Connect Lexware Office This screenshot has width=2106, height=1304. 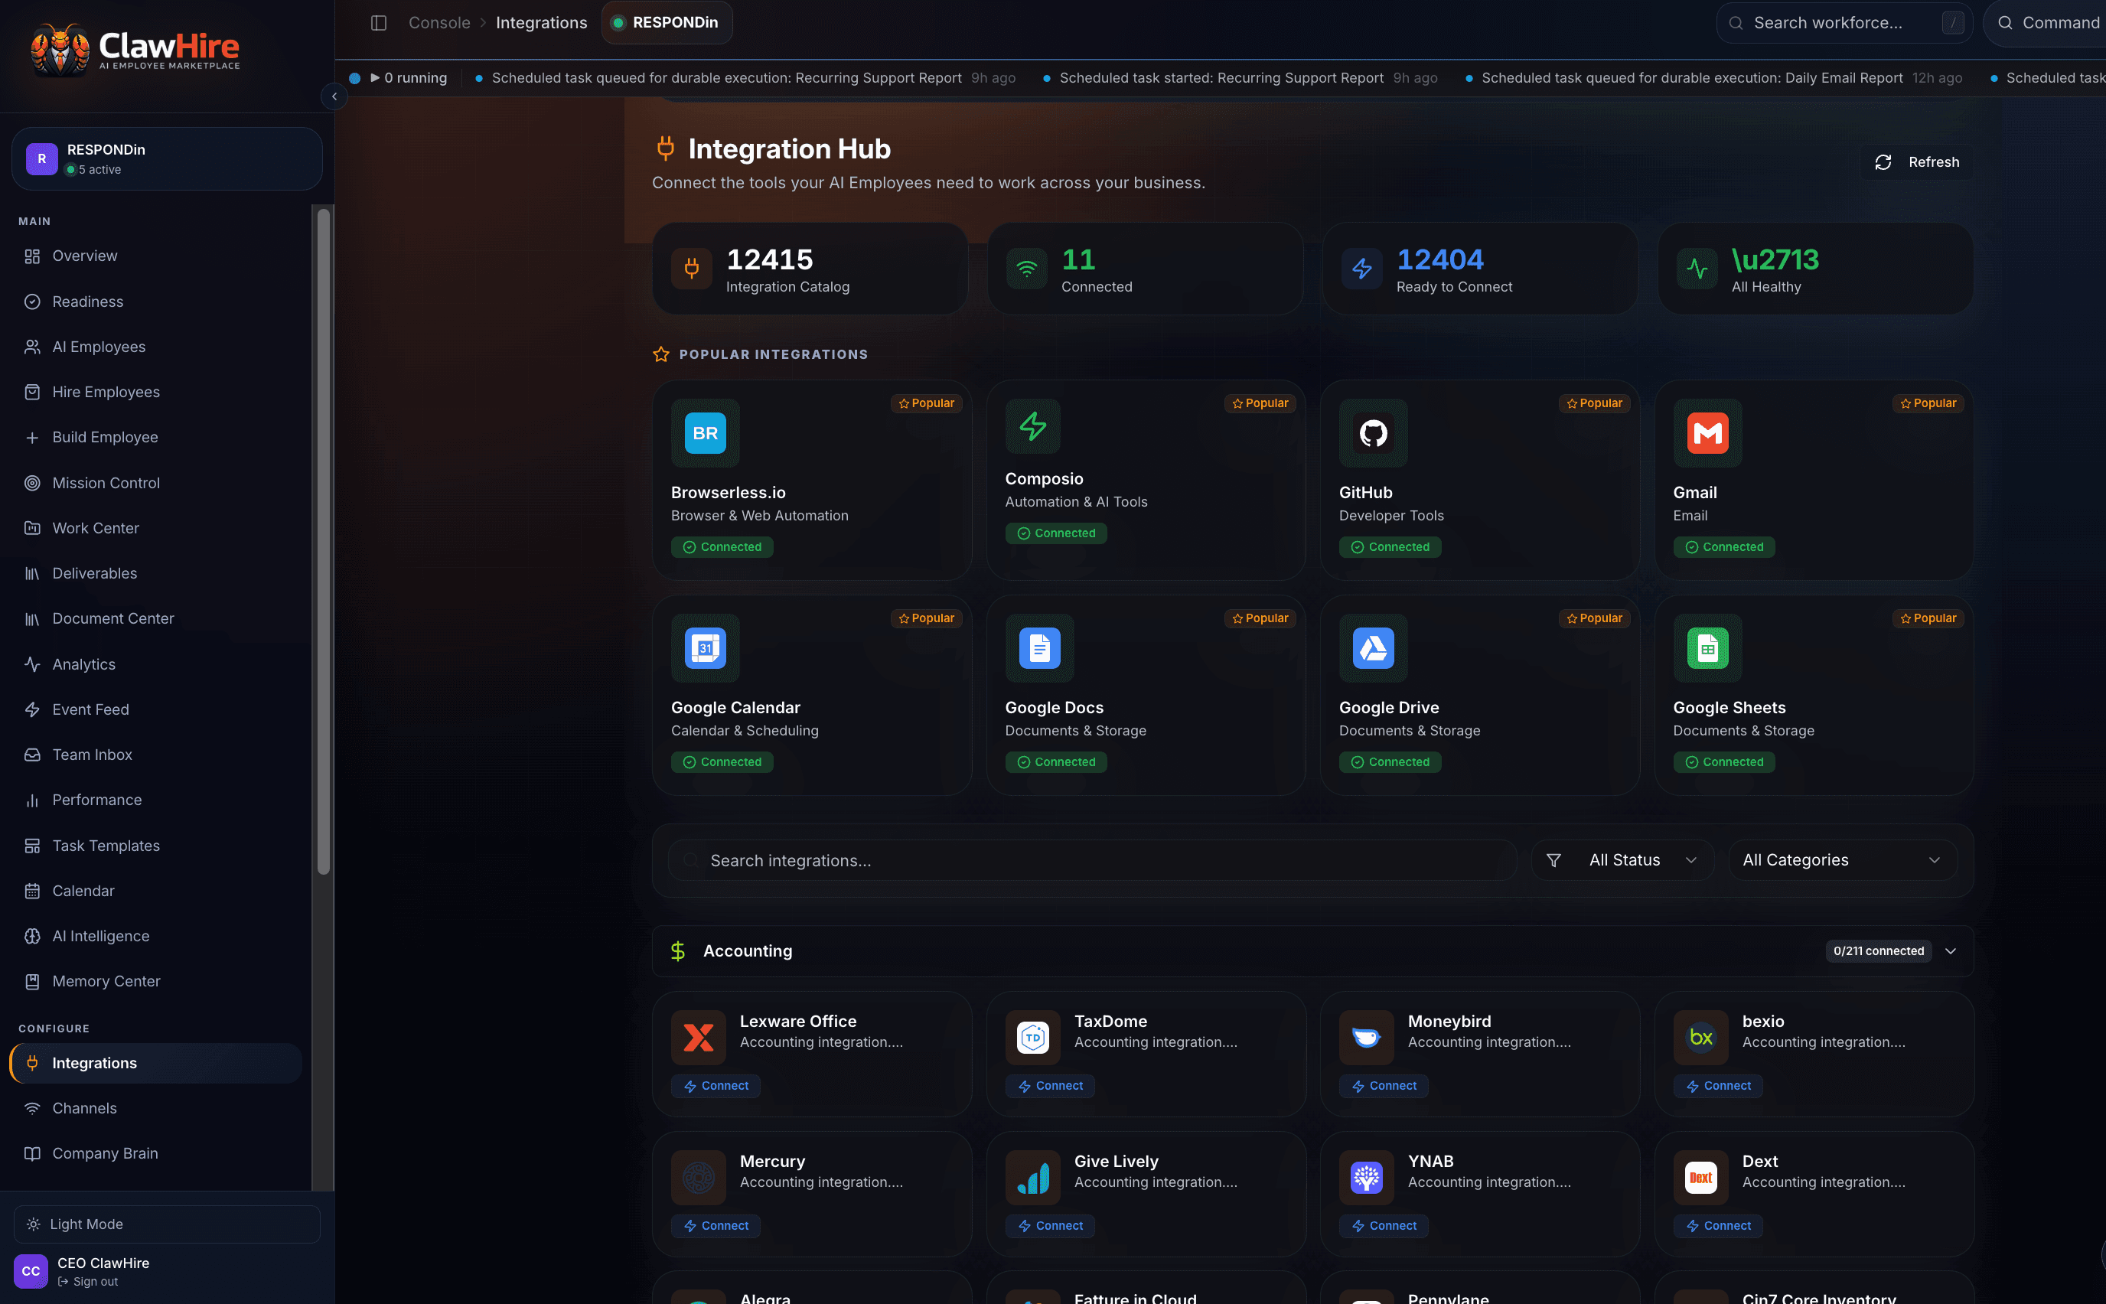pos(716,1086)
